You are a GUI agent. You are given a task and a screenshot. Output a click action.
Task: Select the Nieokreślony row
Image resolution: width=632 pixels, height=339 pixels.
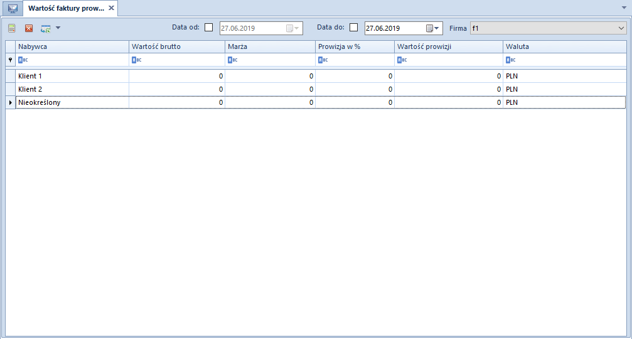316,102
